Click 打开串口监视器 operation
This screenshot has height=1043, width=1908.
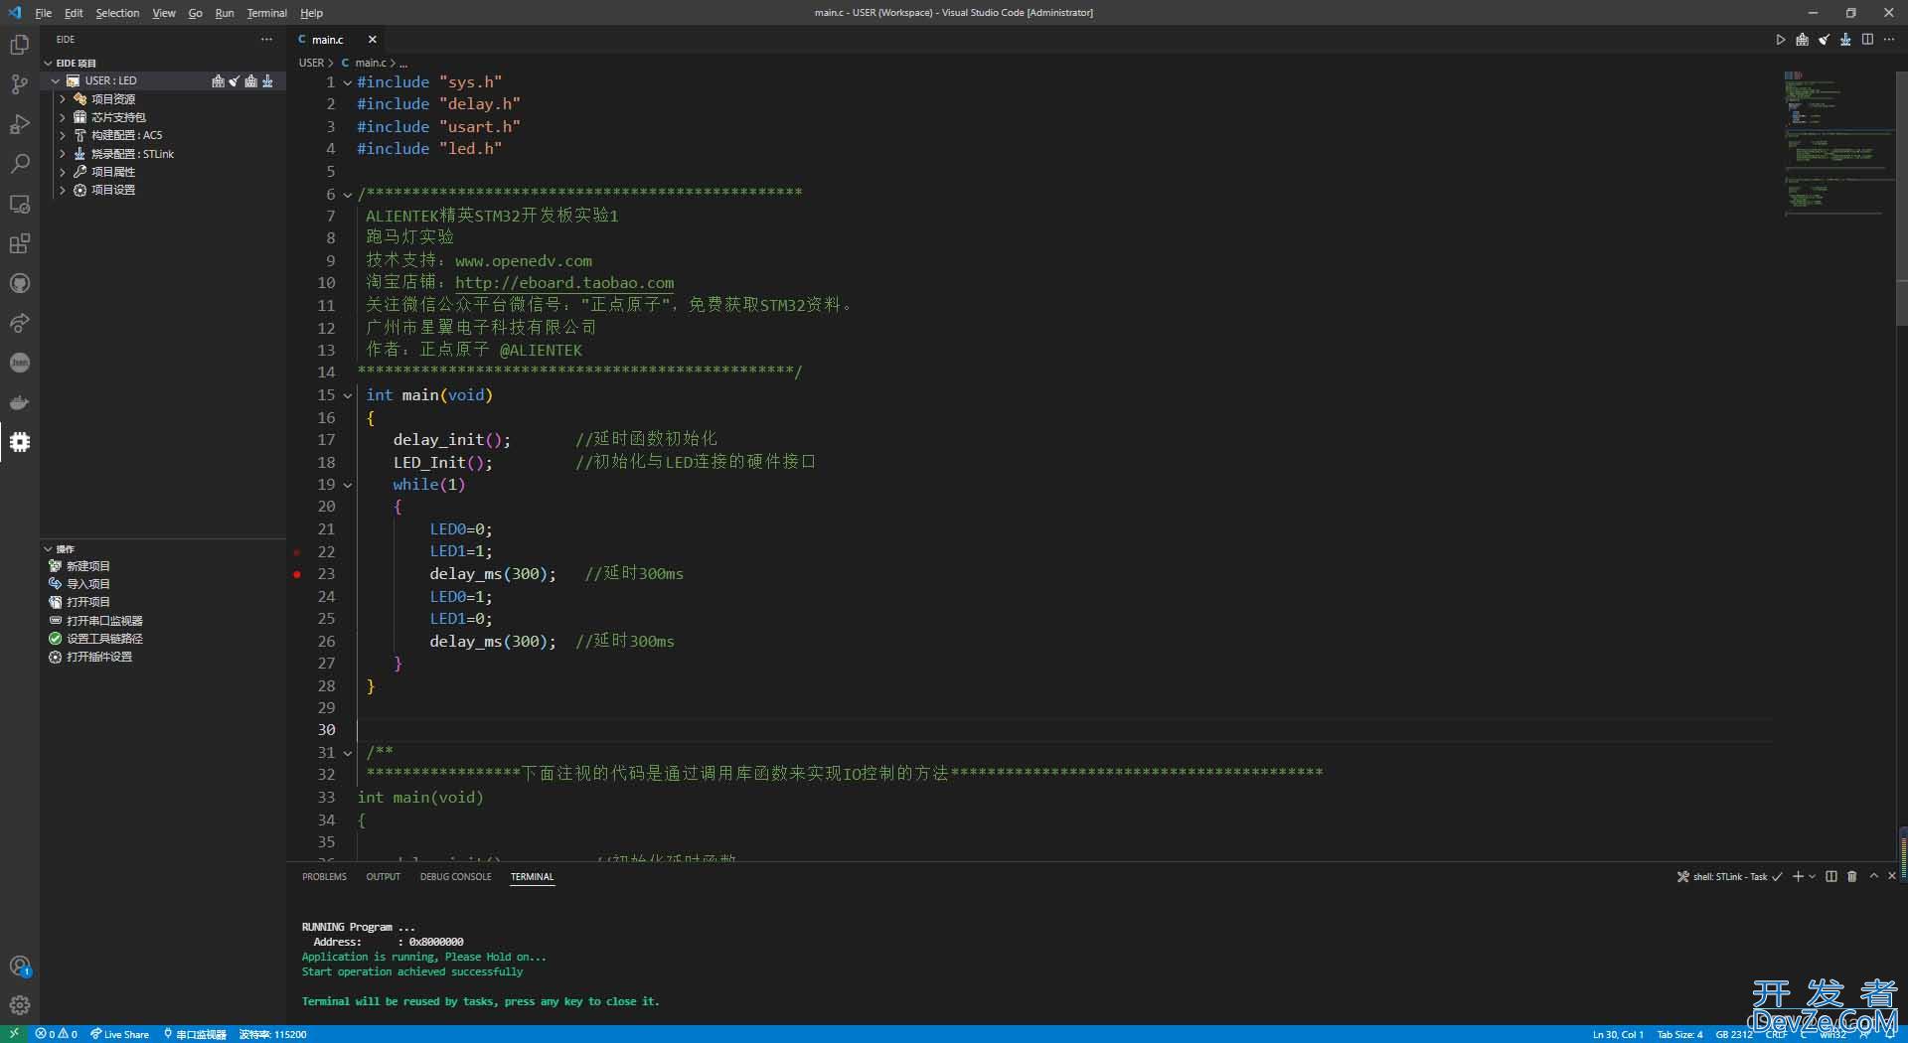(x=104, y=621)
